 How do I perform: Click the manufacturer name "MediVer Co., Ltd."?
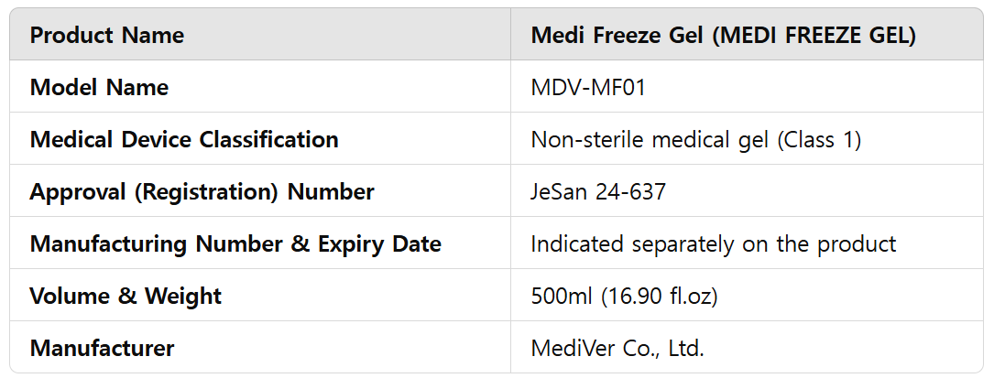tap(617, 349)
